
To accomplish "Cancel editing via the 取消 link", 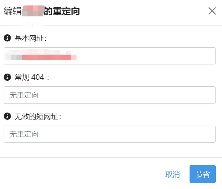I will tap(172, 174).
